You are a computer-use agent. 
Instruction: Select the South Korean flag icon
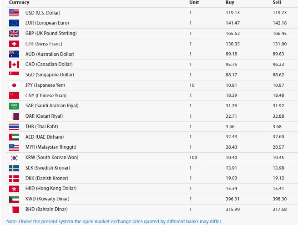14,158
